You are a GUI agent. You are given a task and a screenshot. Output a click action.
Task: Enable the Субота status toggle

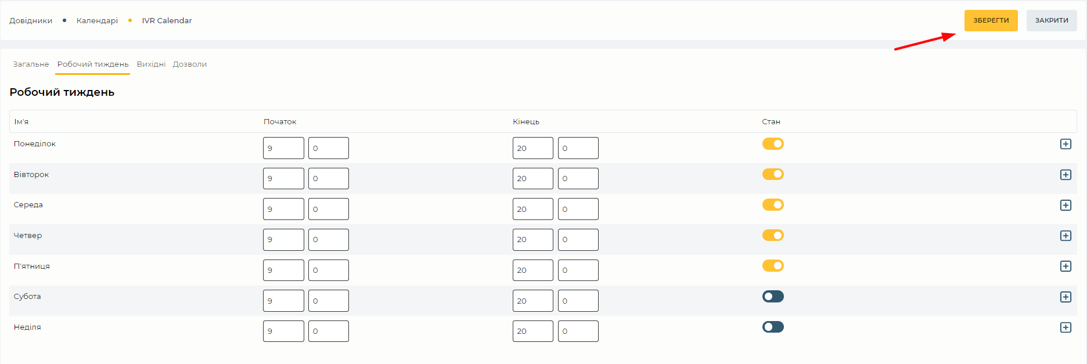point(773,297)
